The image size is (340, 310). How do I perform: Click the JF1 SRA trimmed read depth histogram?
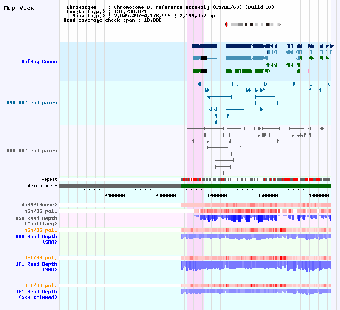(x=256, y=292)
